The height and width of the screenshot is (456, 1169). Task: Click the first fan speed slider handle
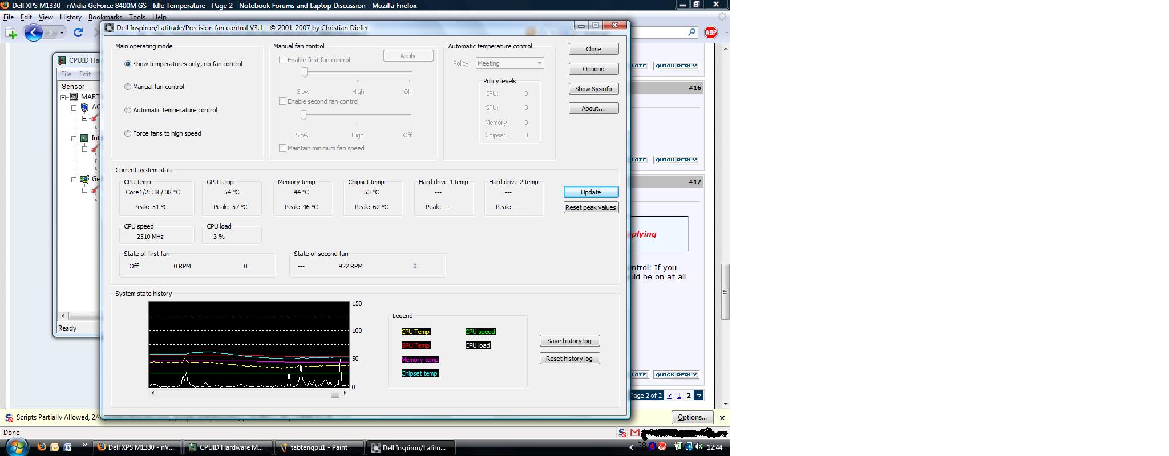point(305,72)
